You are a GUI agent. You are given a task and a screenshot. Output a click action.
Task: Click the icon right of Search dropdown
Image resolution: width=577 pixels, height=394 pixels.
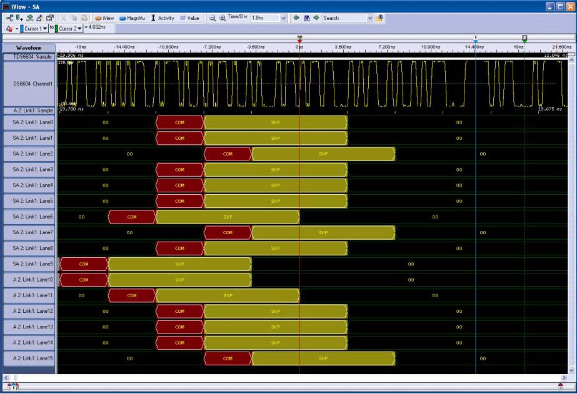(379, 18)
